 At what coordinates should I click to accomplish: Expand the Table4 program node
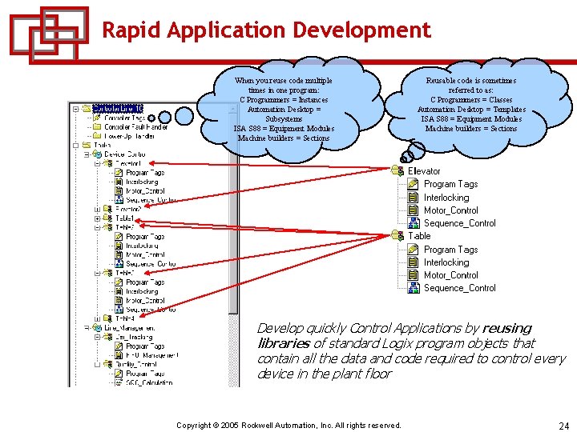click(x=97, y=319)
